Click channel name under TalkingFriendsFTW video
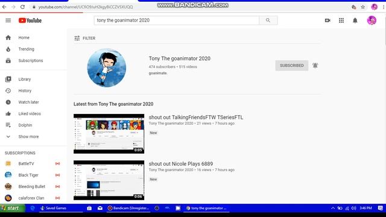Image resolution: width=386 pixels, height=217 pixels. pos(171,124)
